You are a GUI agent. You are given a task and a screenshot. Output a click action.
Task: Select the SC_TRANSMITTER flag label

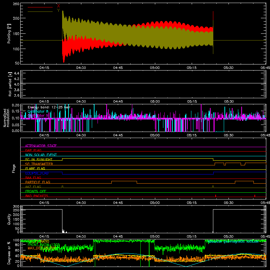[39, 164]
